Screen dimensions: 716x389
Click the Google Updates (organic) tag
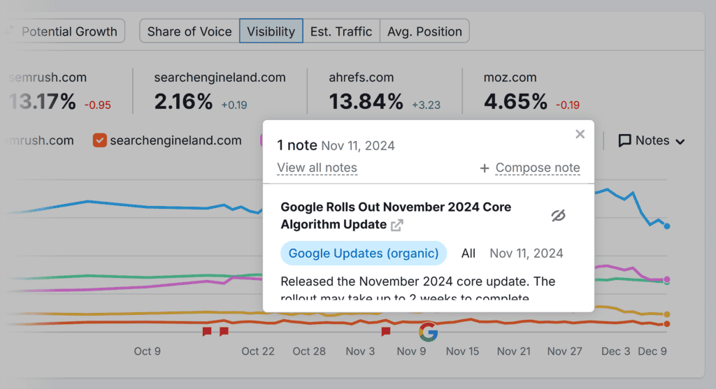(364, 253)
